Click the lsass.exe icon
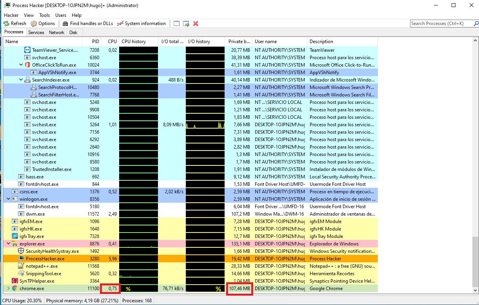479x305 pixels. (21, 177)
